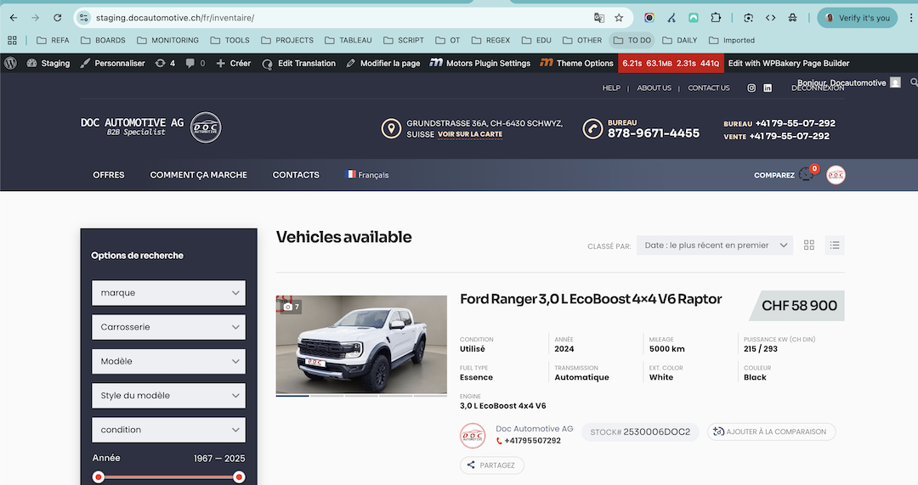Image resolution: width=918 pixels, height=485 pixels.
Task: Open the CONTACTS menu item
Action: 296,175
